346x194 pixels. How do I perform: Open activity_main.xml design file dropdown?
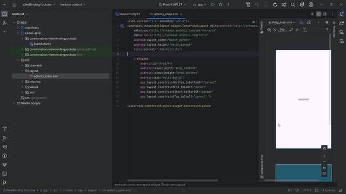[282, 23]
